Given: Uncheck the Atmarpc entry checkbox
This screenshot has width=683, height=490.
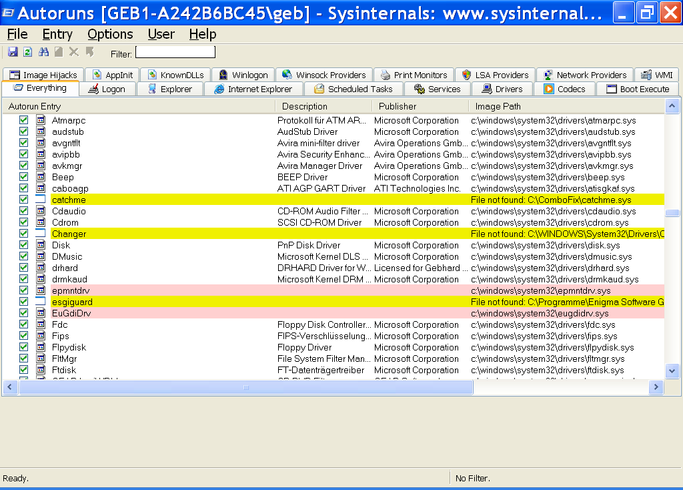Looking at the screenshot, I should click(23, 120).
